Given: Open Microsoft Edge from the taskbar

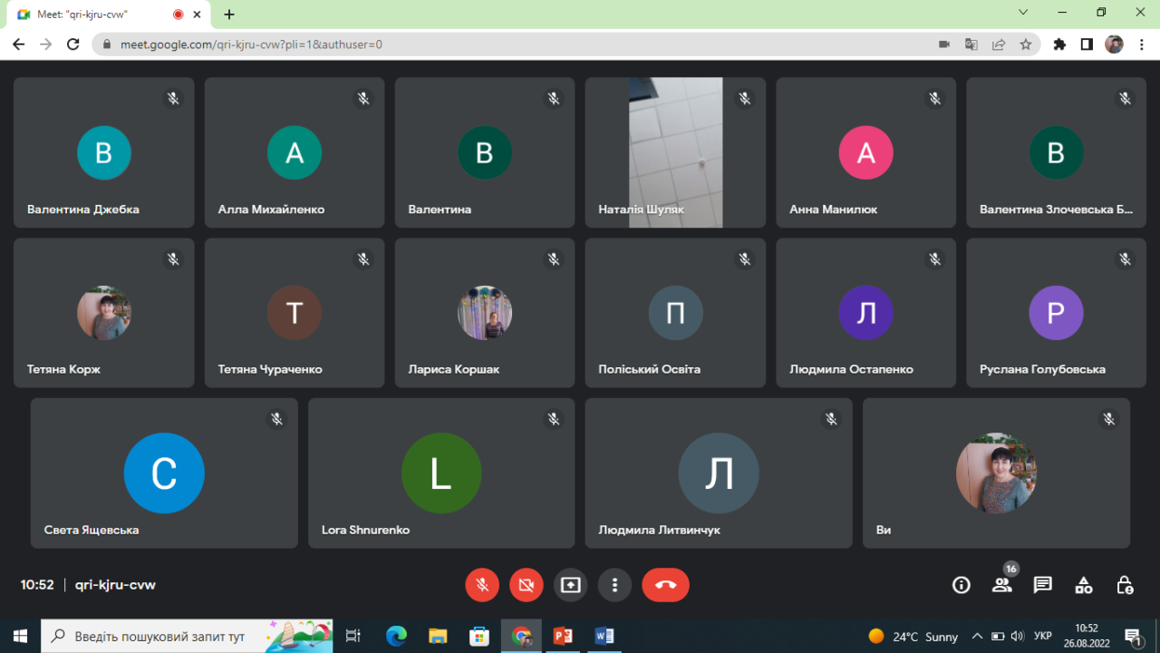Looking at the screenshot, I should [x=397, y=636].
